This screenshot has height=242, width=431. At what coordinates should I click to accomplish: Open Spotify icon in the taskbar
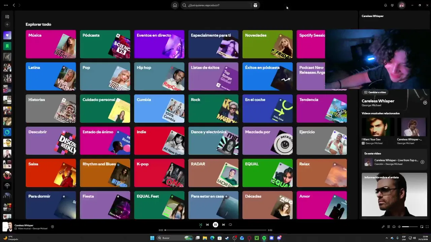(264, 238)
